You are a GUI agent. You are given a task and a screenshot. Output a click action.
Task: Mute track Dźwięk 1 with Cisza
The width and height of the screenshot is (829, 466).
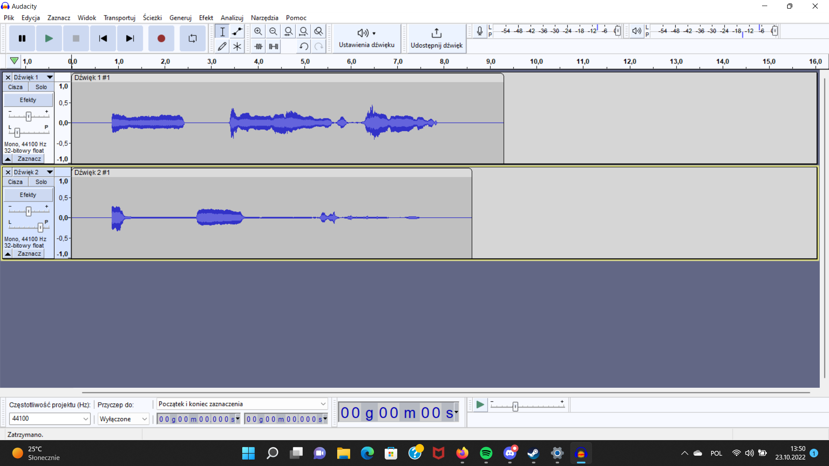(x=16, y=87)
